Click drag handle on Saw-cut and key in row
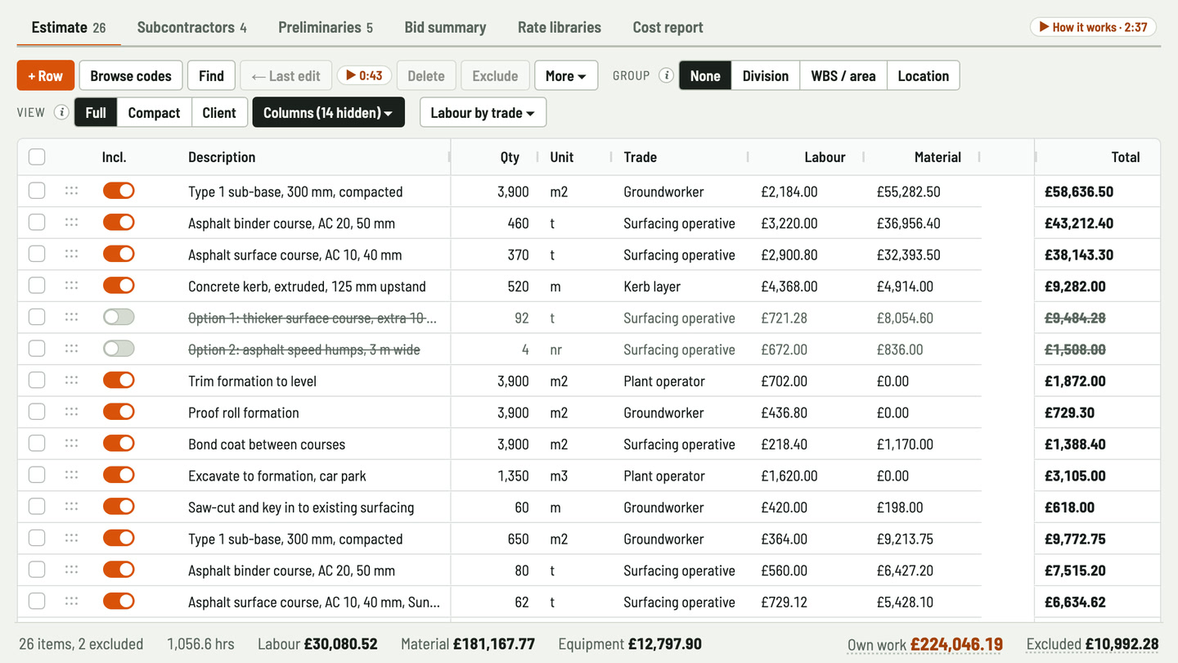The image size is (1178, 663). 71,507
